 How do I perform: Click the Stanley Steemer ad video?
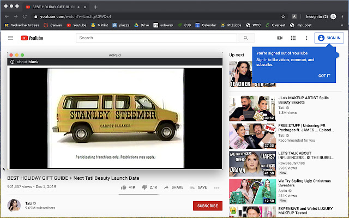[116, 118]
